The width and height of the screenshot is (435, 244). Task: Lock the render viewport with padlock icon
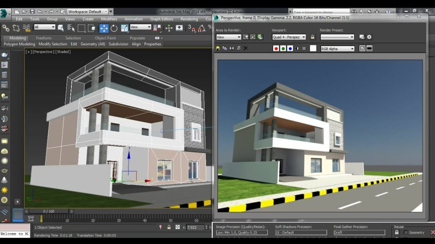pos(312,37)
